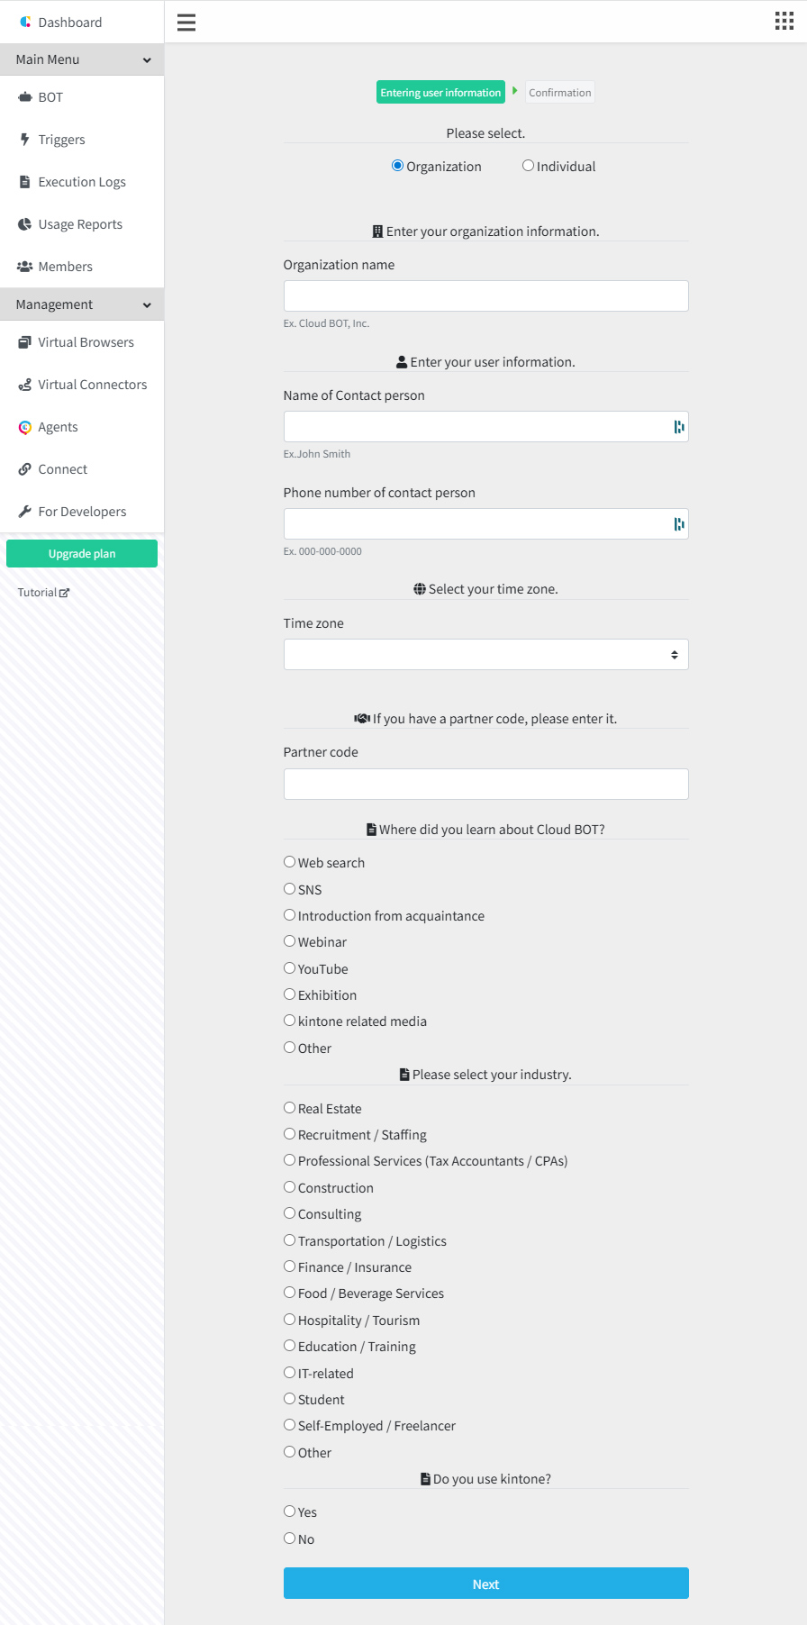Open the Tutorial external link
807x1625 pixels.
coord(43,593)
